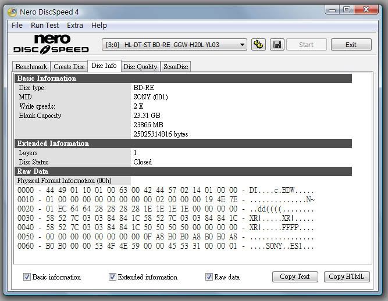
Task: Open the Help menu
Action: pyautogui.click(x=99, y=25)
